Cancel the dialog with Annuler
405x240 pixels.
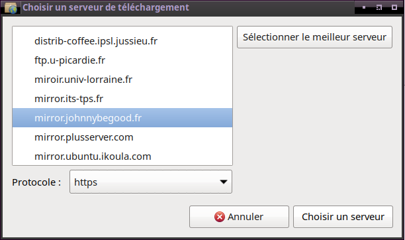(x=239, y=217)
